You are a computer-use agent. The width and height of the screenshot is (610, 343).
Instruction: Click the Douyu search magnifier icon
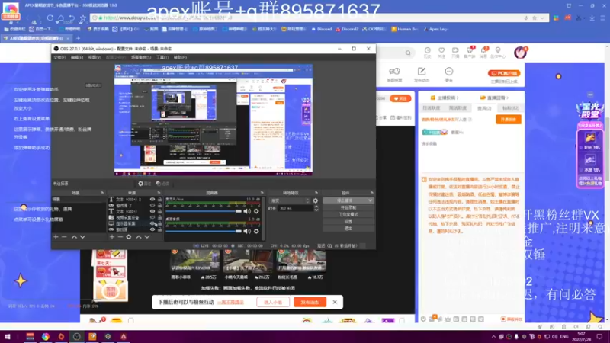(408, 53)
